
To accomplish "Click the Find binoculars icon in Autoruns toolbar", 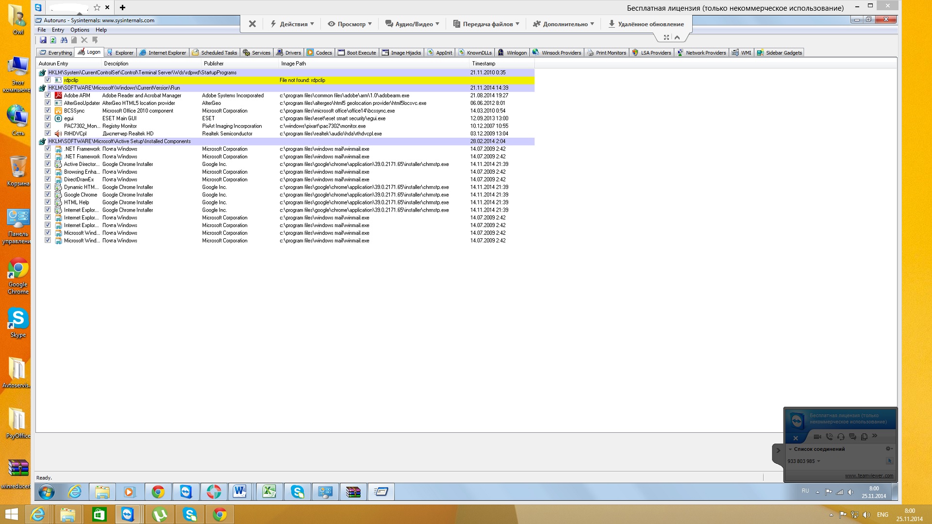I will (x=64, y=40).
